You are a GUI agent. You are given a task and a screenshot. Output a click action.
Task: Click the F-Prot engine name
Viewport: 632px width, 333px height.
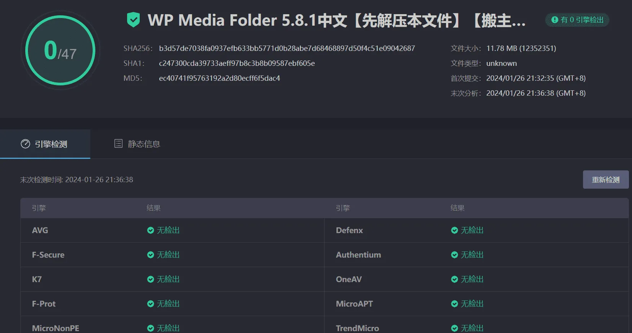pyautogui.click(x=44, y=304)
